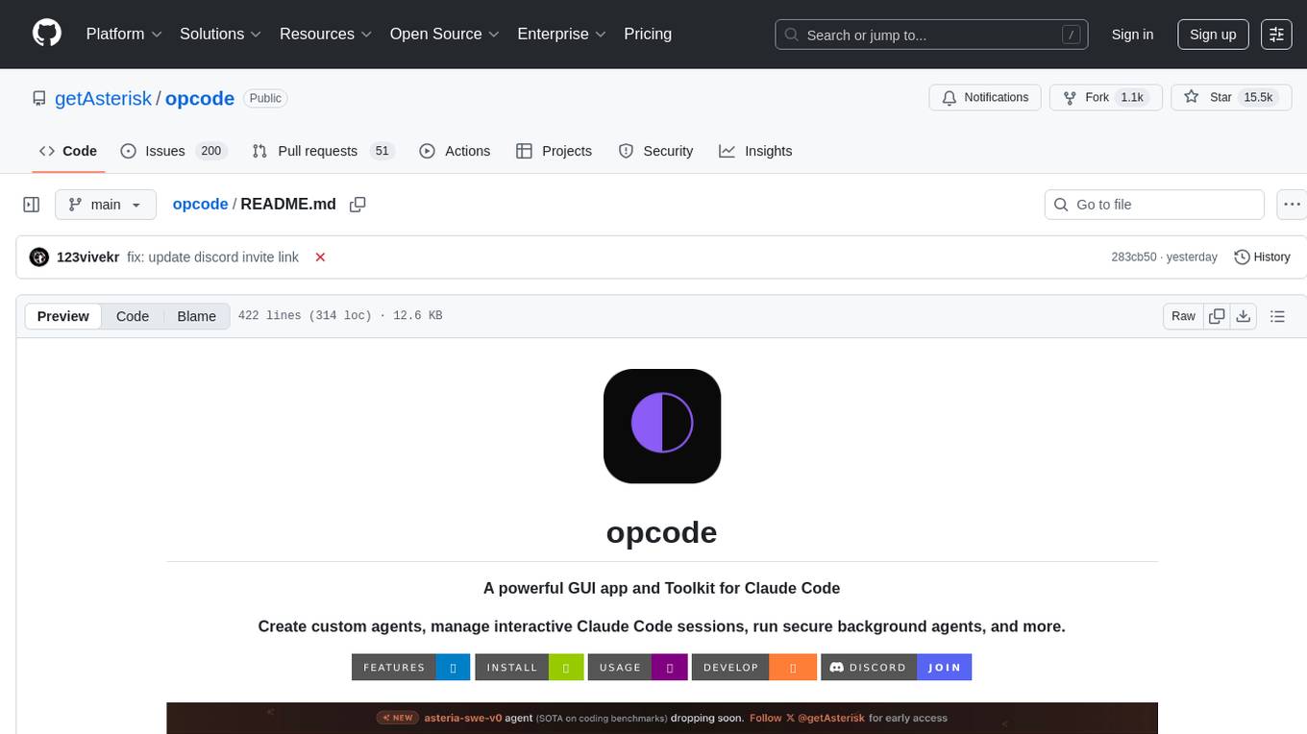
Task: Expand the Platform menu
Action: pyautogui.click(x=124, y=34)
